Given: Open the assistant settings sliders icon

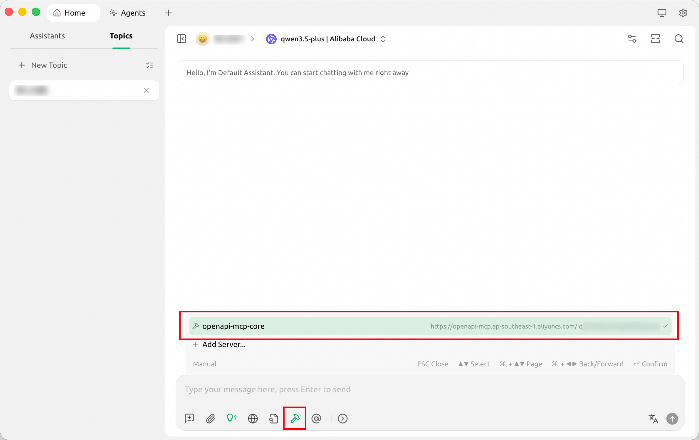Looking at the screenshot, I should 632,39.
